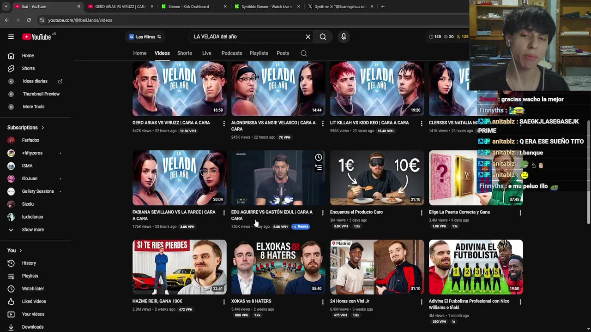Screen dimensions: 591x332
Task: Expand the You section chevron
Action: pyautogui.click(x=20, y=250)
